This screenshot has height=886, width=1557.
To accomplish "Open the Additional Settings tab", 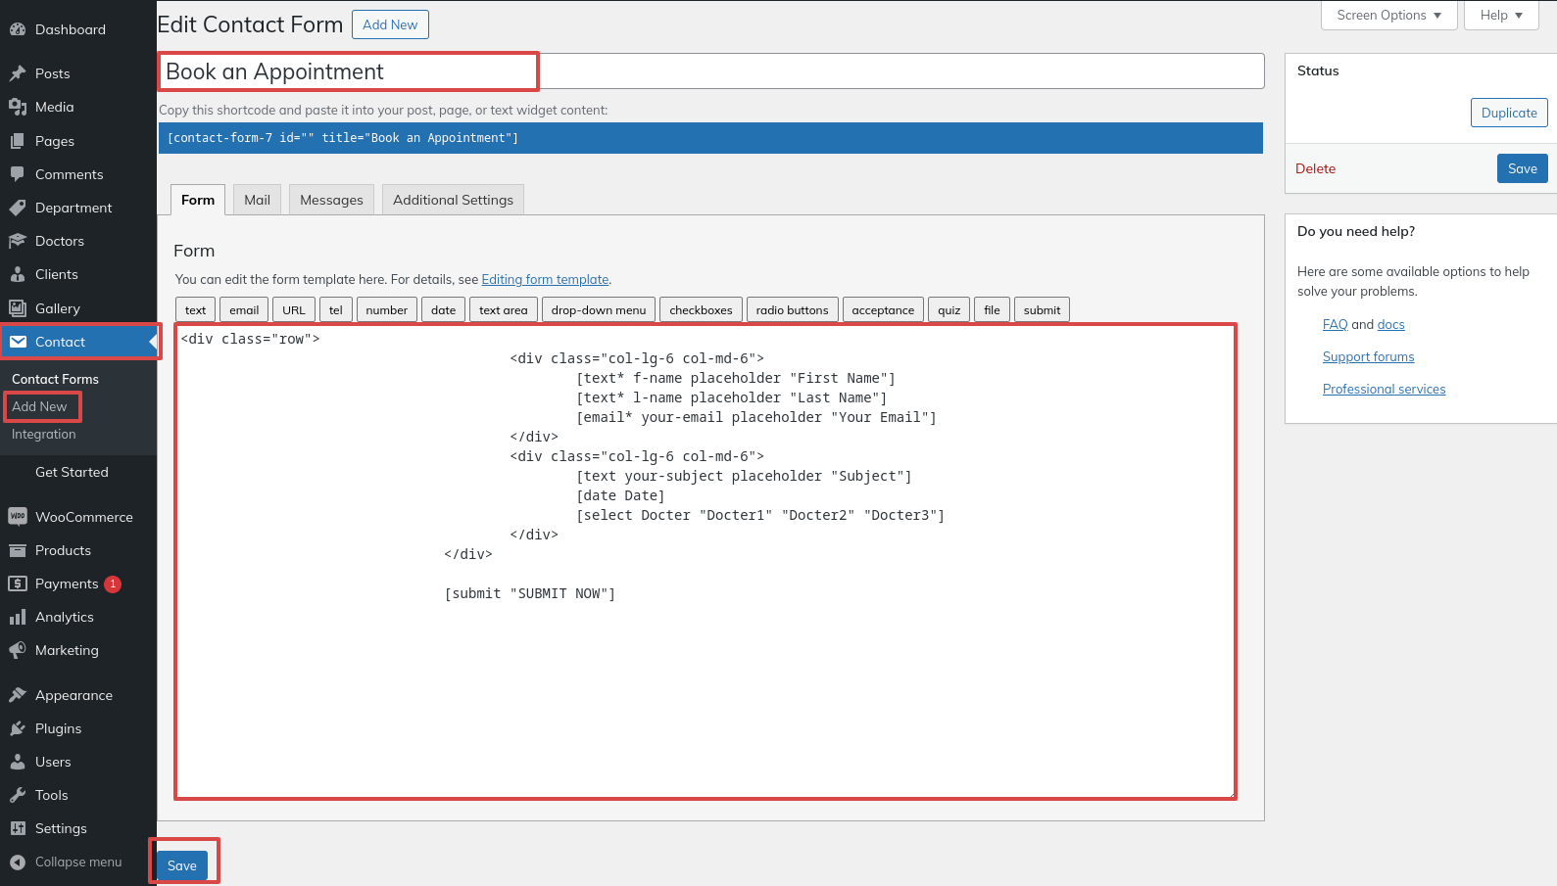I will pos(453,200).
